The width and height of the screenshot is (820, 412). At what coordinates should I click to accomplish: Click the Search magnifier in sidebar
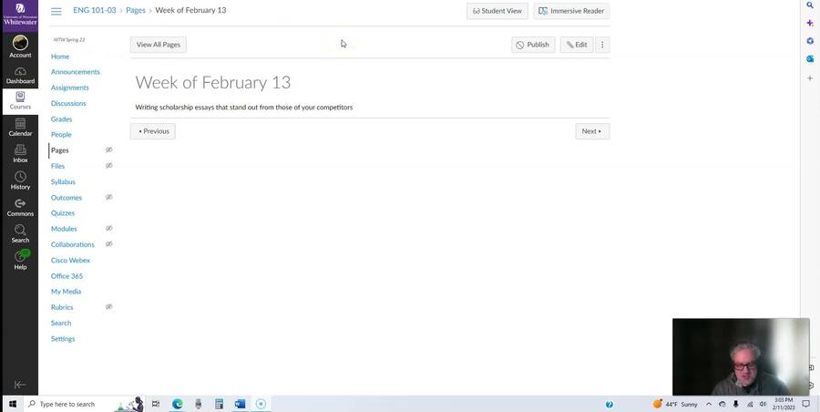click(x=20, y=233)
